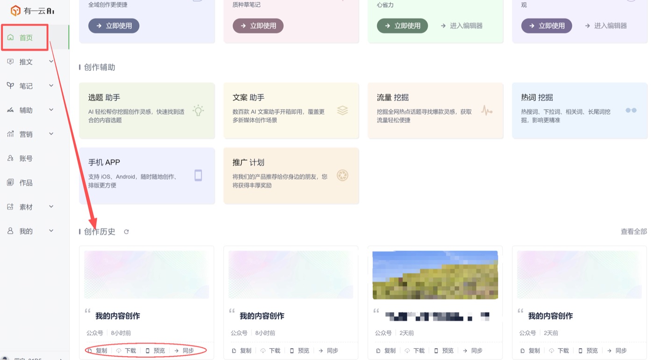The width and height of the screenshot is (654, 360).
Task: Click the 营销 chart icon in sidebar
Action: [x=10, y=134]
